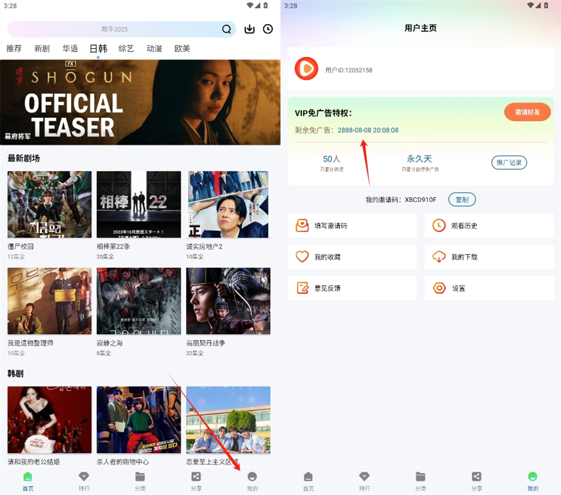
Task: Click the 12集全 episode count label
Action: [x=16, y=256]
